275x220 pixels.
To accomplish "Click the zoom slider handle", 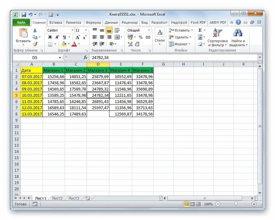I will tap(236, 204).
